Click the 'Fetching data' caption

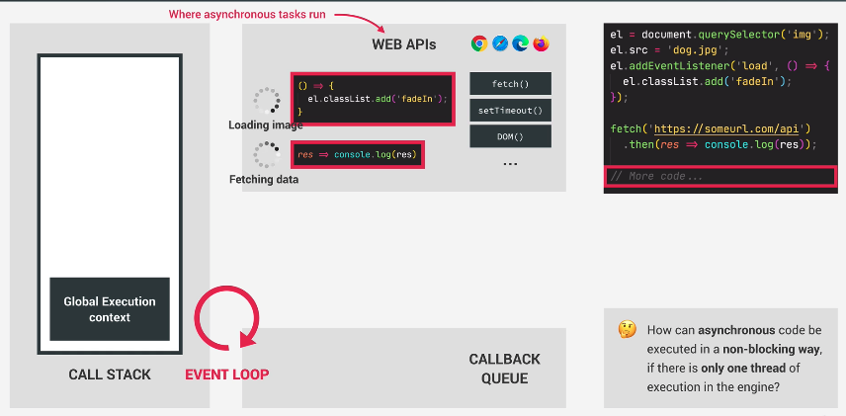tap(264, 180)
